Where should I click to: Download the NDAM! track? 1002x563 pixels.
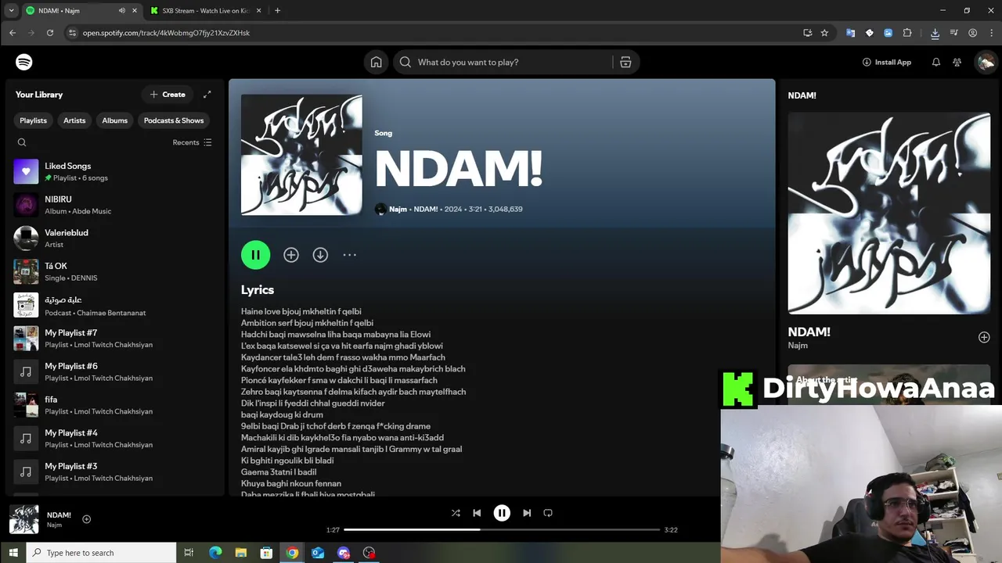pos(320,255)
